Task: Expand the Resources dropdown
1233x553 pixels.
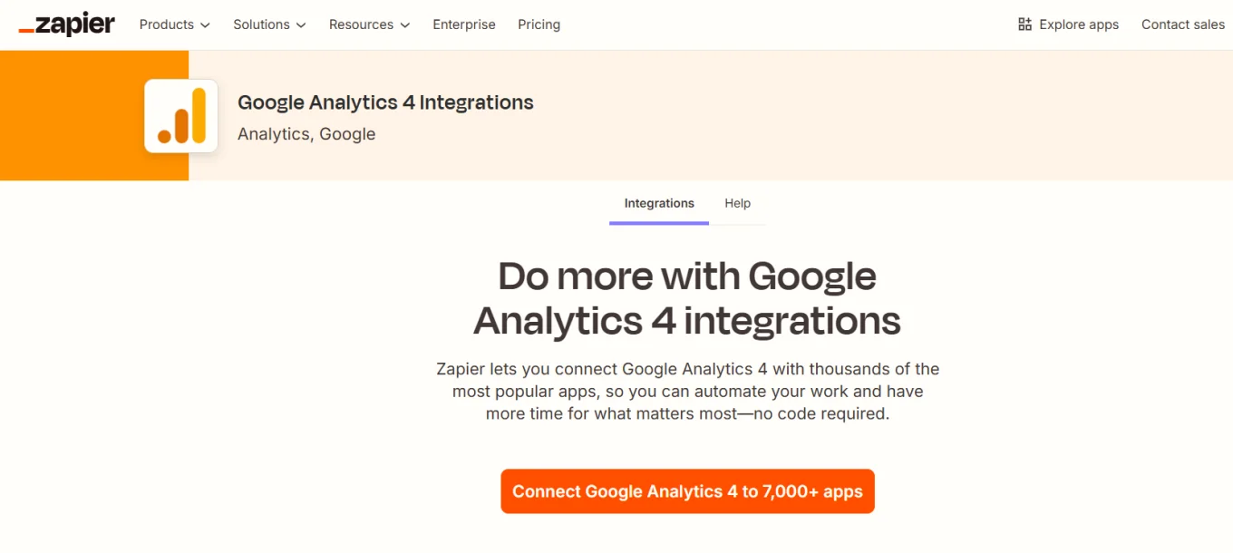Action: 368,24
